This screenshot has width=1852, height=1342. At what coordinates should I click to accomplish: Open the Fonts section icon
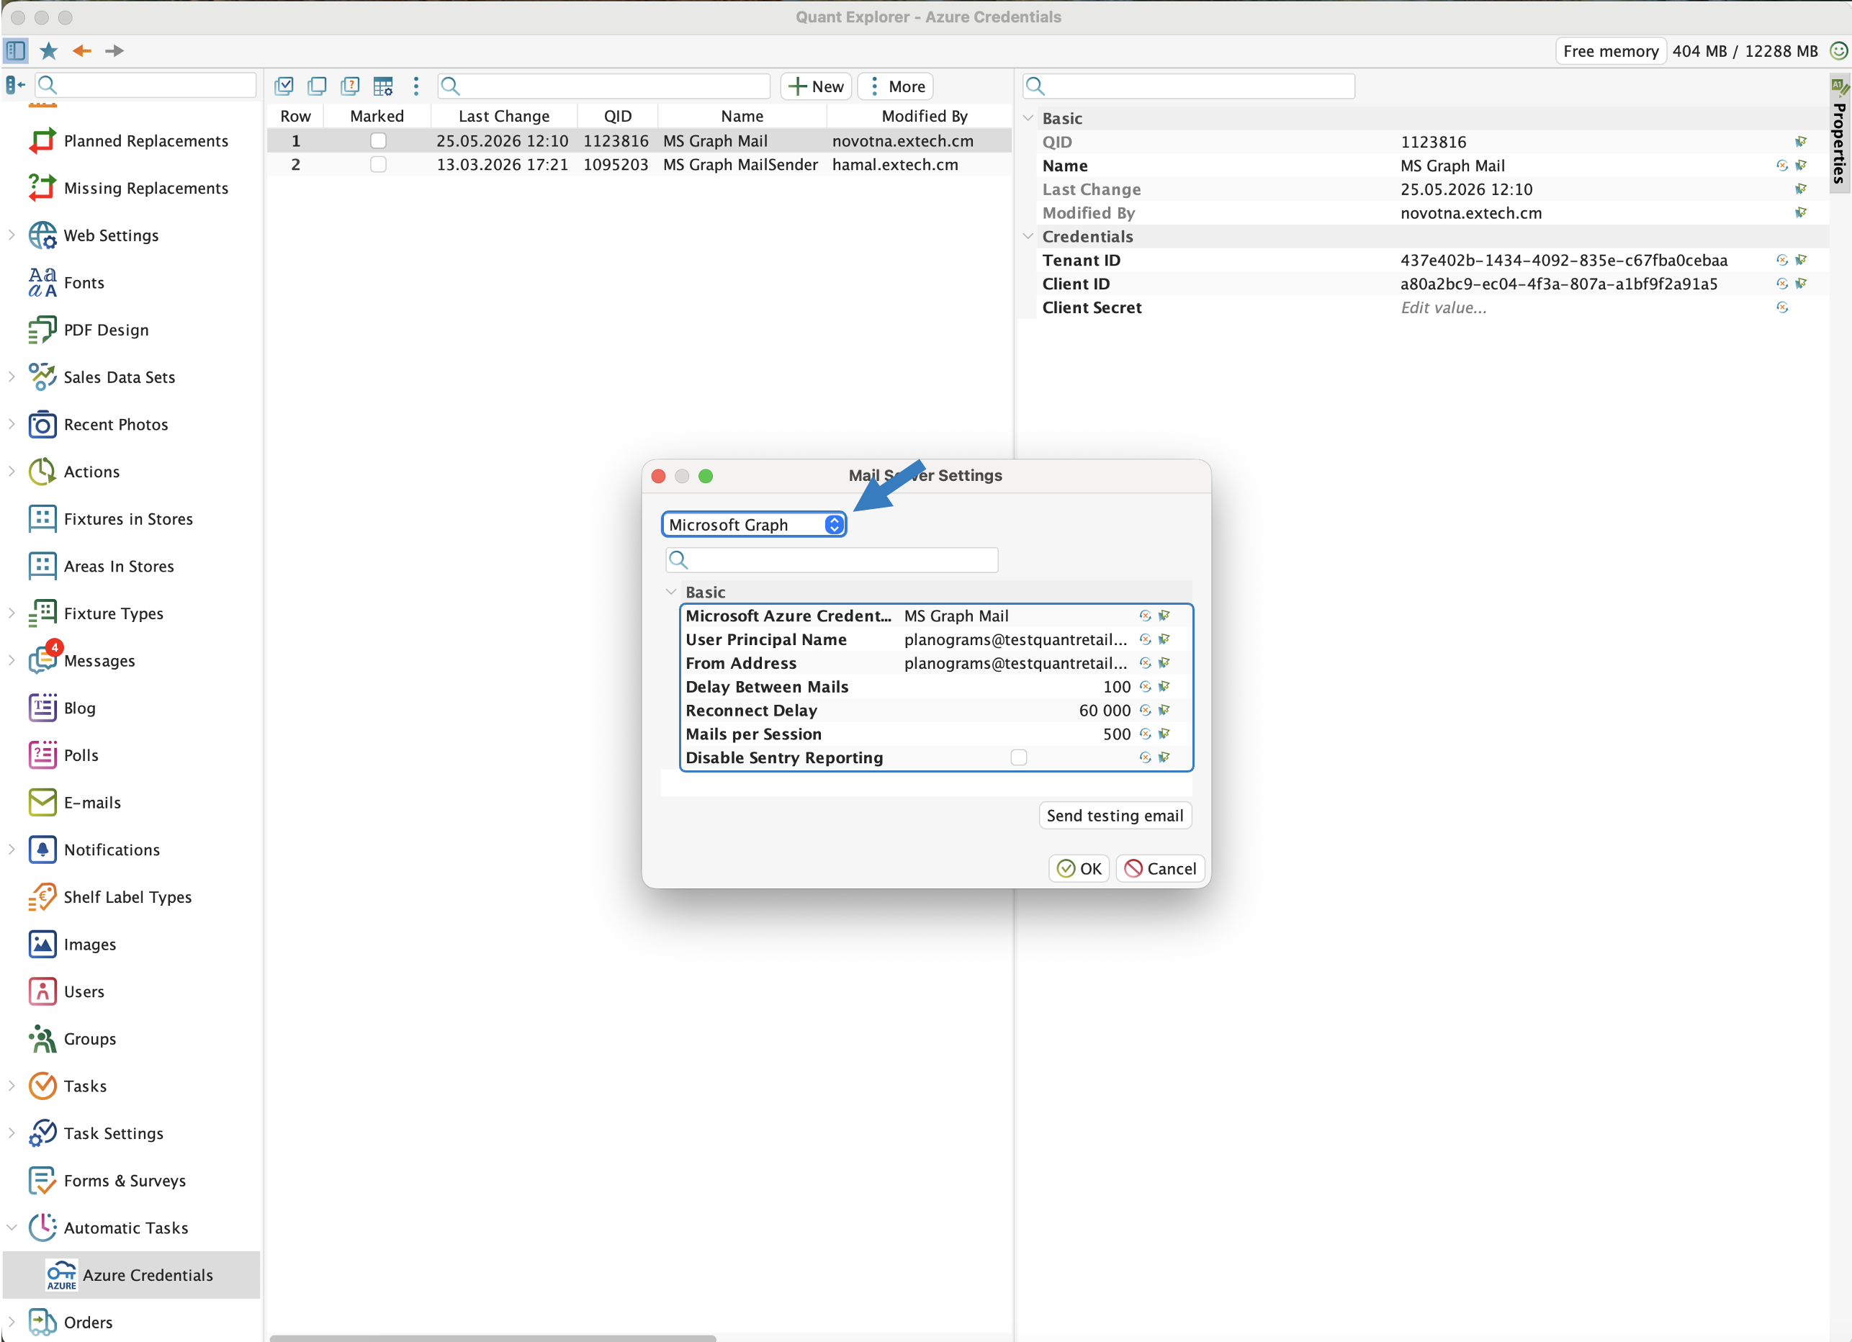click(x=42, y=282)
